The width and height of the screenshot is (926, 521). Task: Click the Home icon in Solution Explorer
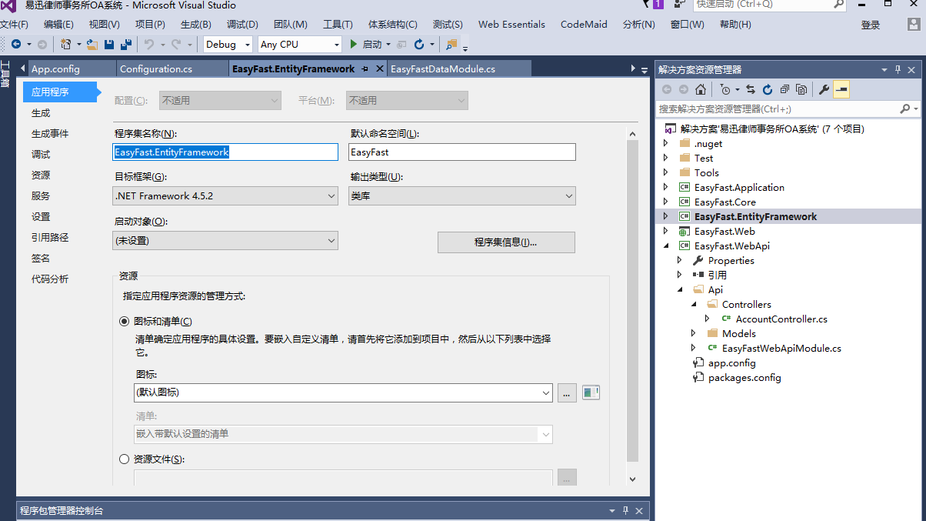tap(701, 89)
